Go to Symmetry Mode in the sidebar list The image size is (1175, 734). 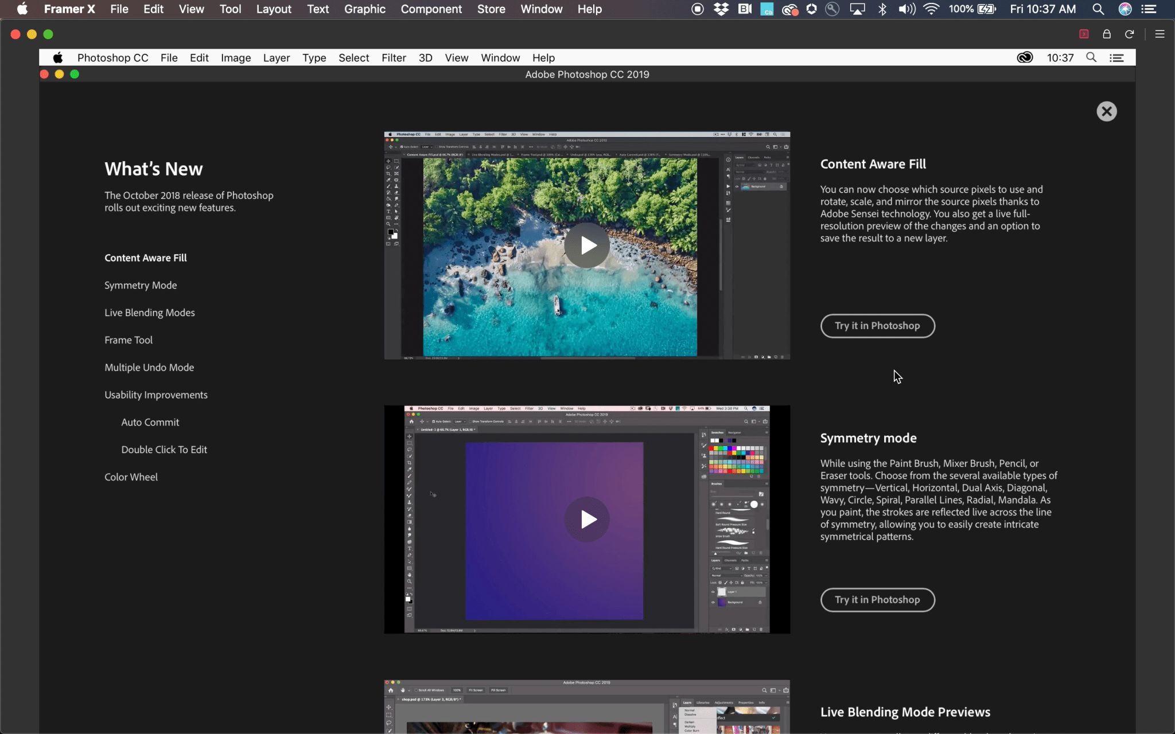141,286
